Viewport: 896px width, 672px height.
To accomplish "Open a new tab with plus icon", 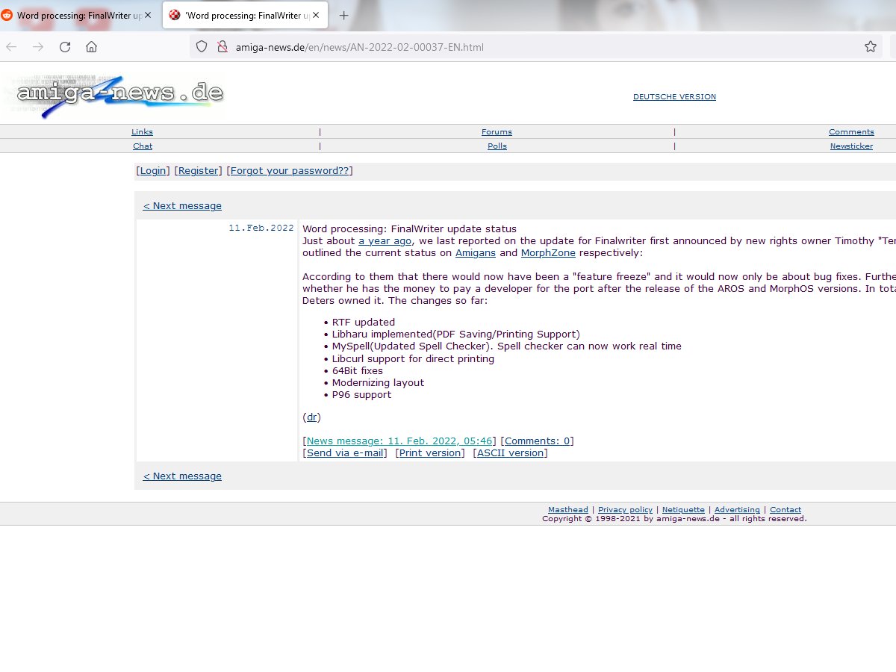I will pyautogui.click(x=343, y=16).
